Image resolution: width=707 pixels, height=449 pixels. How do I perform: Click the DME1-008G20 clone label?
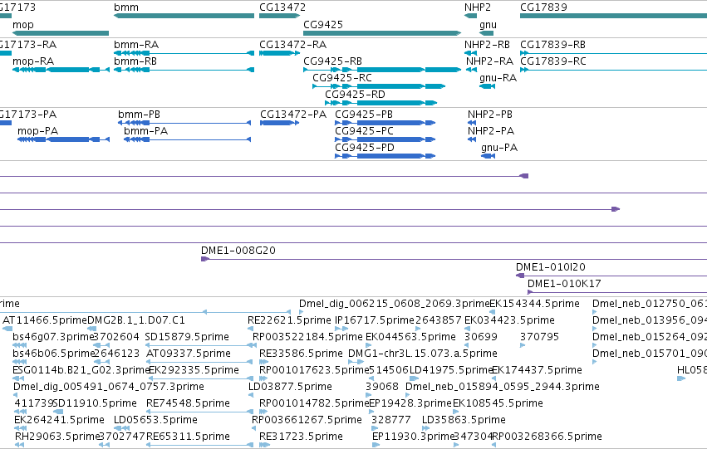[238, 251]
